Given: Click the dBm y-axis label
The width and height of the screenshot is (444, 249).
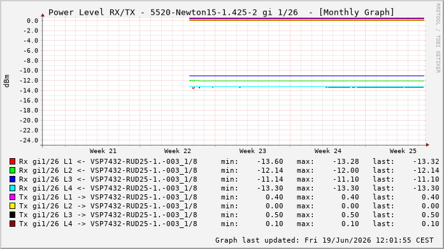Looking at the screenshot, I should (6, 81).
